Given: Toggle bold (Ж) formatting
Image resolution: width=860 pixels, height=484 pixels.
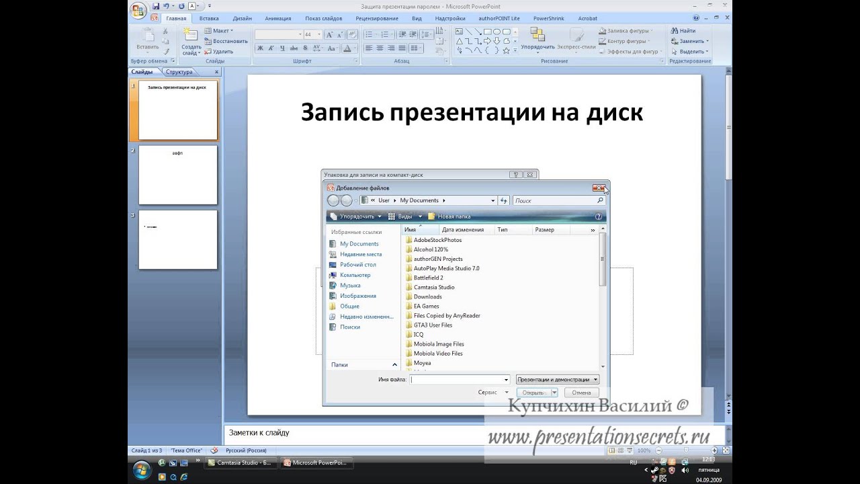Looking at the screenshot, I should (x=260, y=48).
